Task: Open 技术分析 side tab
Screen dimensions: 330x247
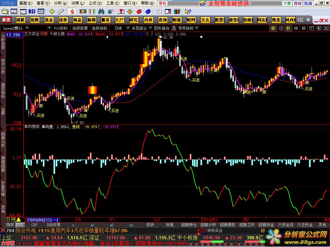Action: 3,66
